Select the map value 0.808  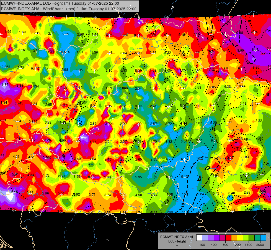click(124, 35)
